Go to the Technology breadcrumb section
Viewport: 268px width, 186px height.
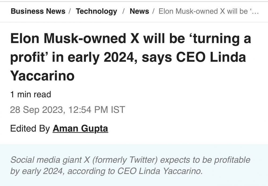[96, 12]
